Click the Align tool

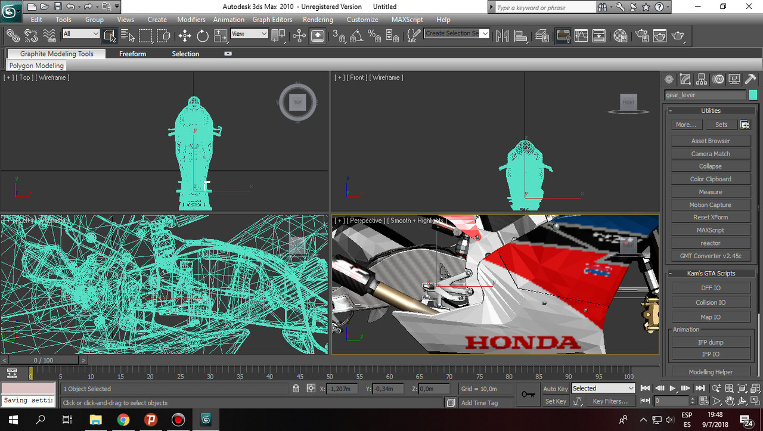coord(520,36)
